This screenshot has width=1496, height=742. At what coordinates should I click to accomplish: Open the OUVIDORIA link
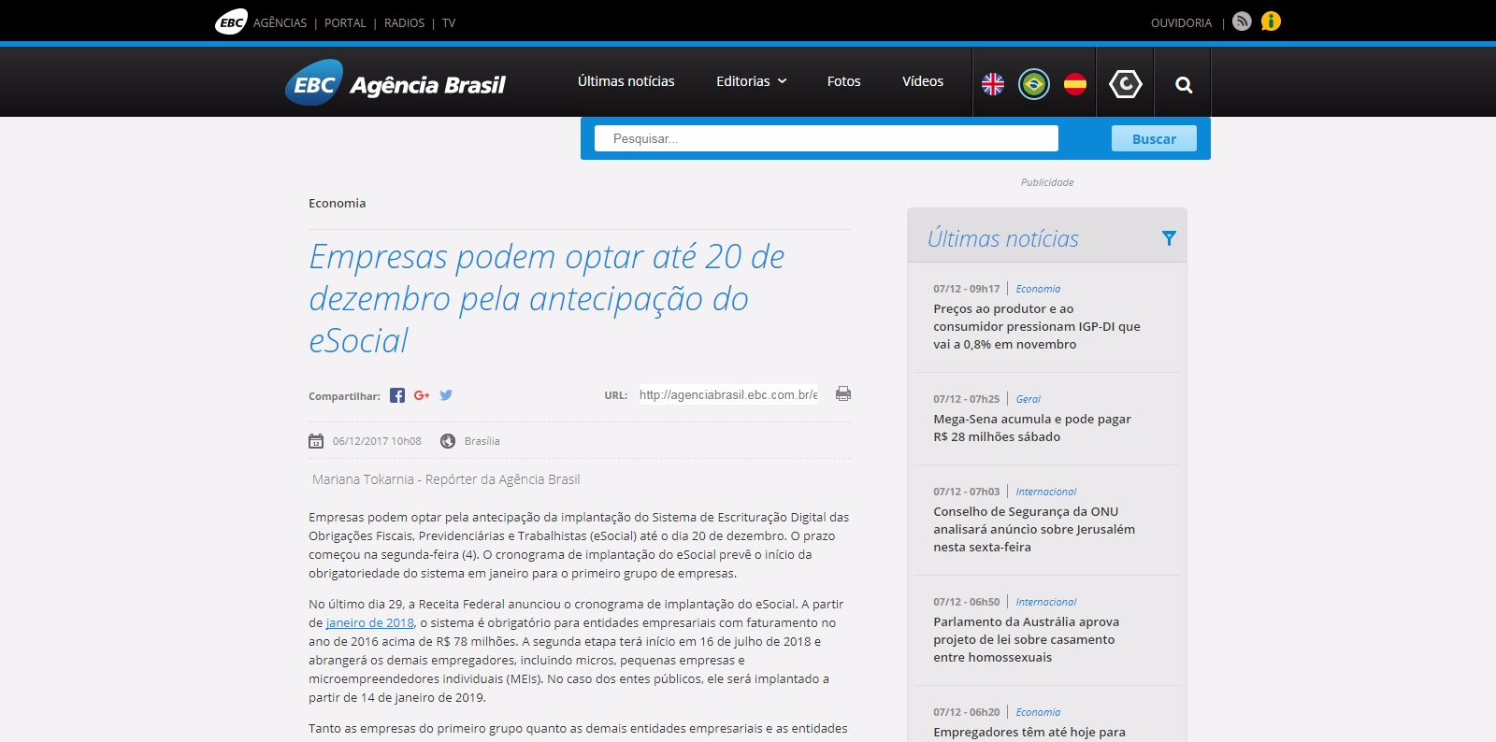pos(1181,22)
